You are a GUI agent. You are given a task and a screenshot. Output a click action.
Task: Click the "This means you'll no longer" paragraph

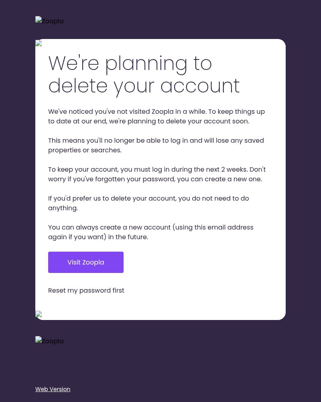tap(156, 145)
